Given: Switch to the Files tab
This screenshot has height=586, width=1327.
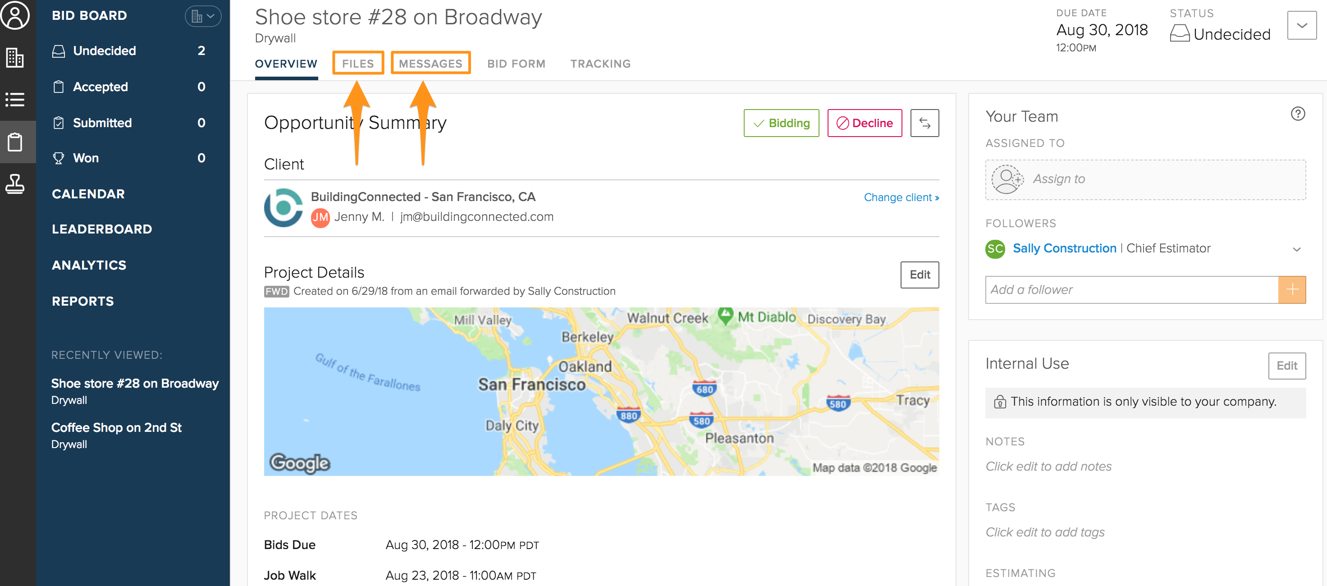Looking at the screenshot, I should click(x=358, y=64).
